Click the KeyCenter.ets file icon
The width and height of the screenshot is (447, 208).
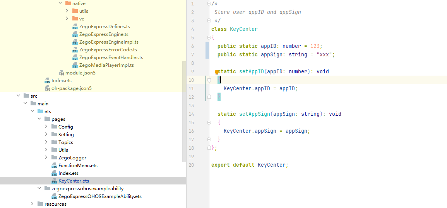54,181
